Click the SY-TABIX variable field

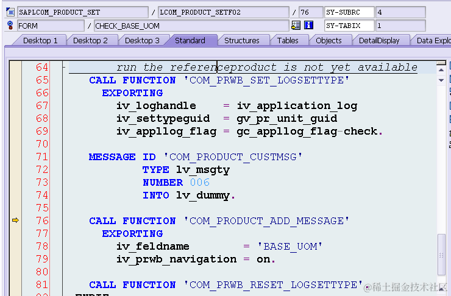[x=349, y=26]
